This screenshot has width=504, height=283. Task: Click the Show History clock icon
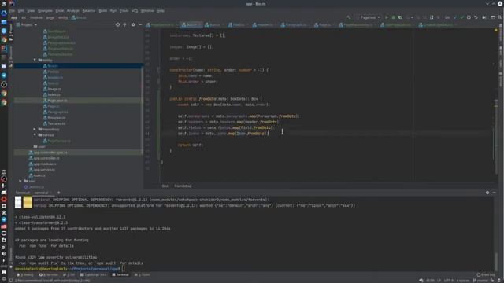[469, 17]
